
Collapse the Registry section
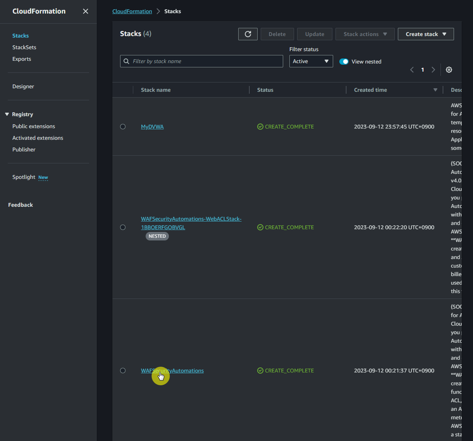point(7,114)
